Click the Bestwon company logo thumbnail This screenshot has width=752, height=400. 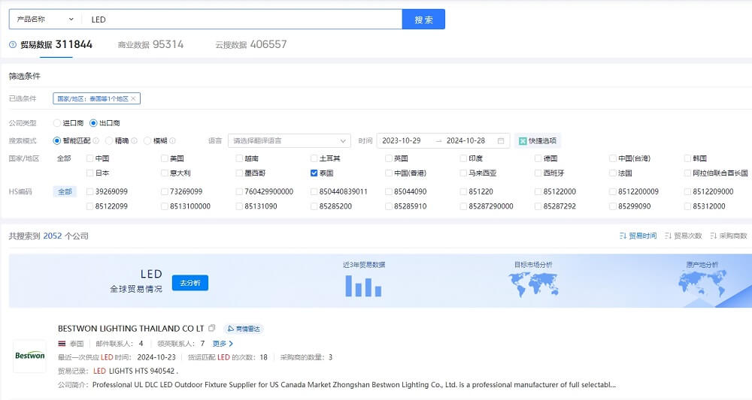pyautogui.click(x=30, y=356)
